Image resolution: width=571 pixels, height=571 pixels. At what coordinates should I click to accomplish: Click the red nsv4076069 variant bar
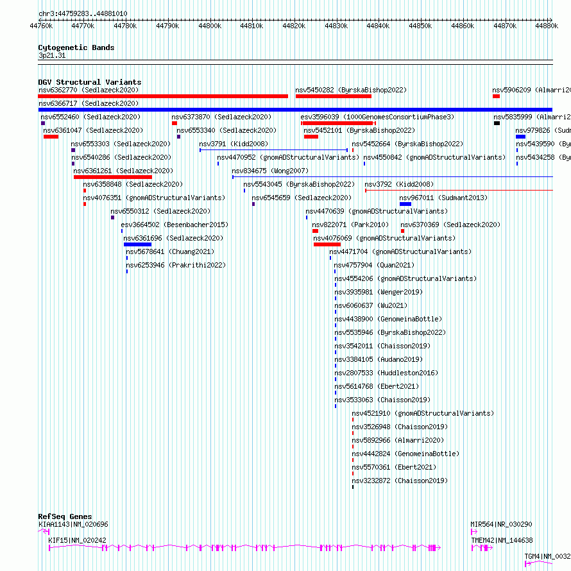327,244
